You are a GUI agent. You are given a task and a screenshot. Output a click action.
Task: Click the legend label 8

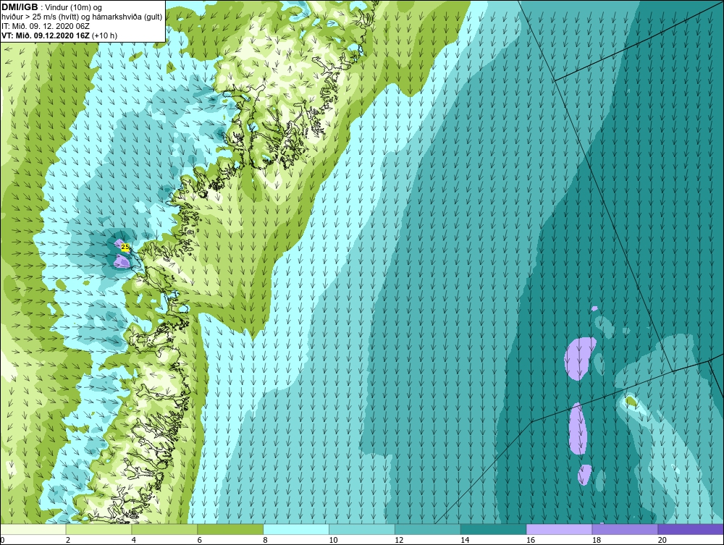265,540
